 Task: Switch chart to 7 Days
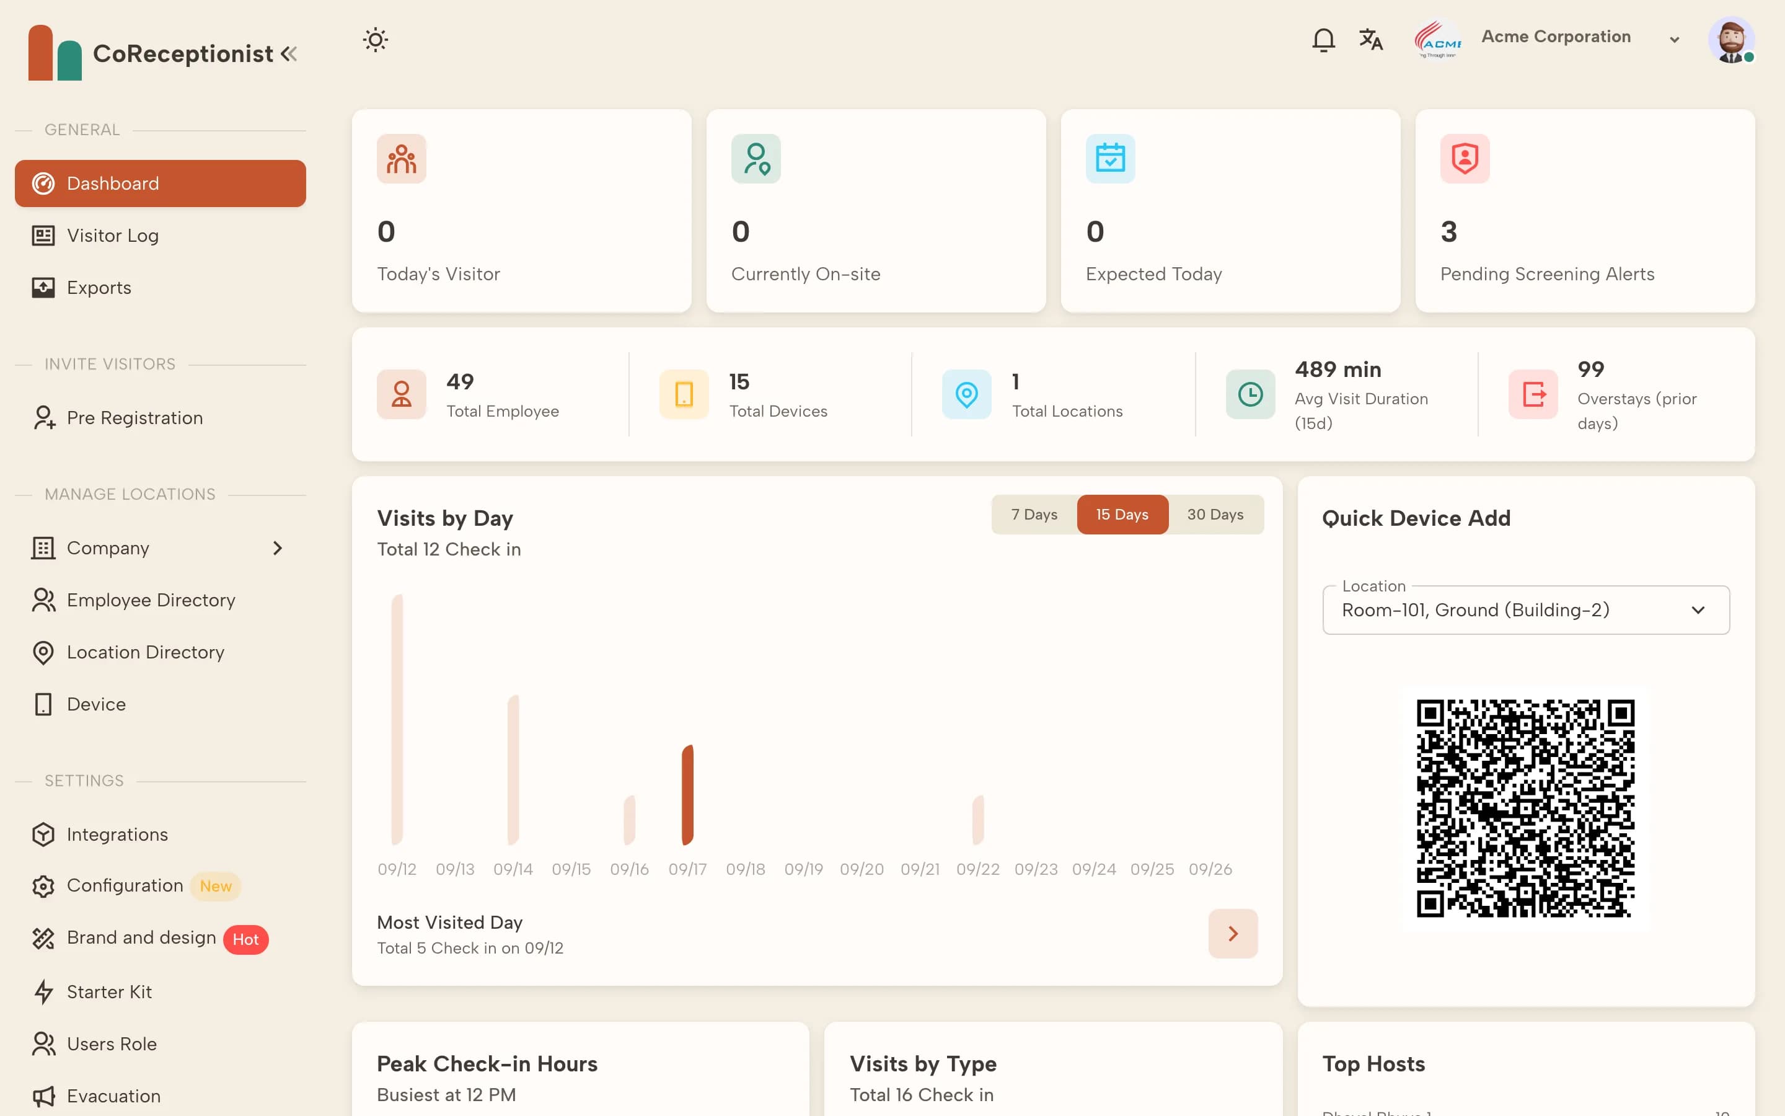click(x=1034, y=515)
